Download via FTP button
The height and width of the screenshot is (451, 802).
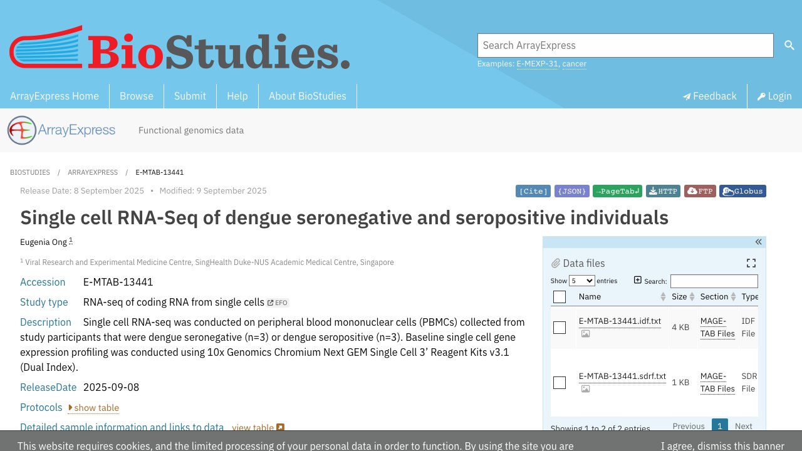(x=700, y=191)
